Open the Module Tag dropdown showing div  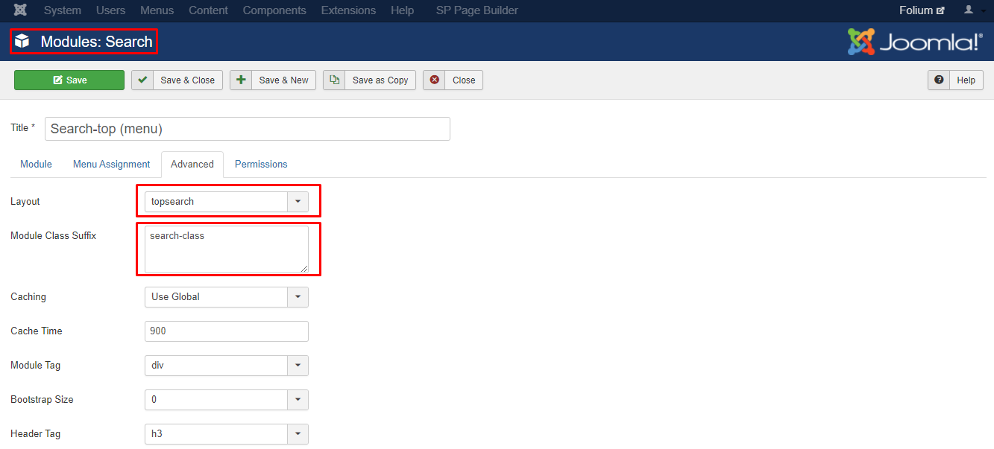(x=226, y=366)
